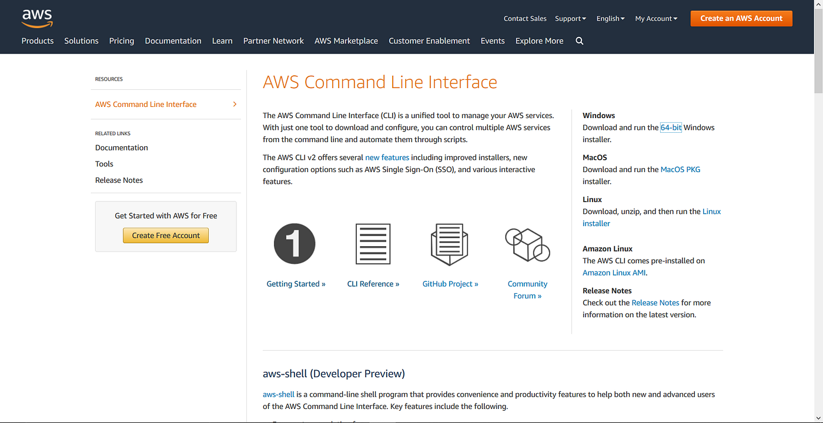
Task: Download the 64-bit Windows installer
Action: point(671,127)
